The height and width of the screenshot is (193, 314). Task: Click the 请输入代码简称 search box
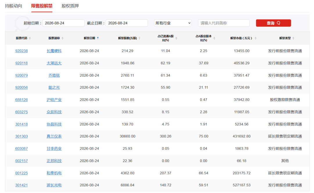224,23
